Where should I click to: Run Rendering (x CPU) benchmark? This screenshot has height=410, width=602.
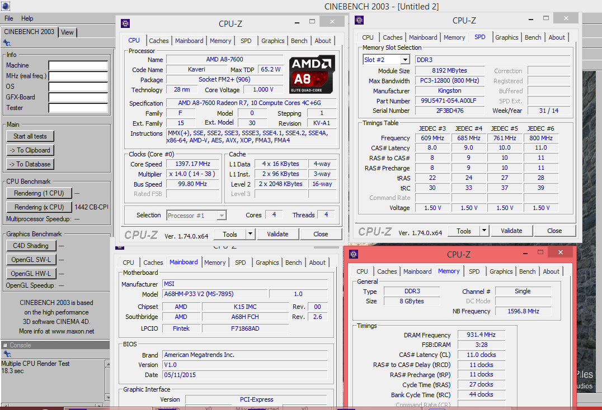click(39, 207)
